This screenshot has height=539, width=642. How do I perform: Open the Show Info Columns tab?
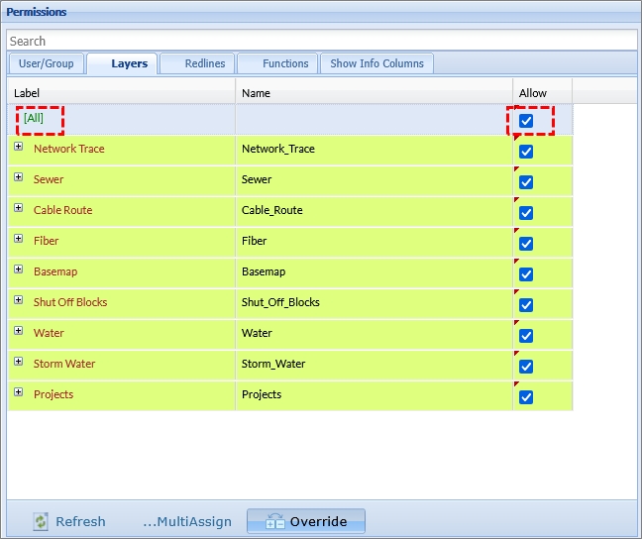[x=376, y=63]
